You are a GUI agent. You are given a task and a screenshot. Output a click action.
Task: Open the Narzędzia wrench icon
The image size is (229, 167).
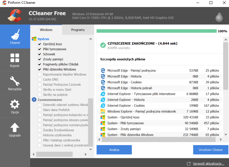pyautogui.click(x=15, y=81)
